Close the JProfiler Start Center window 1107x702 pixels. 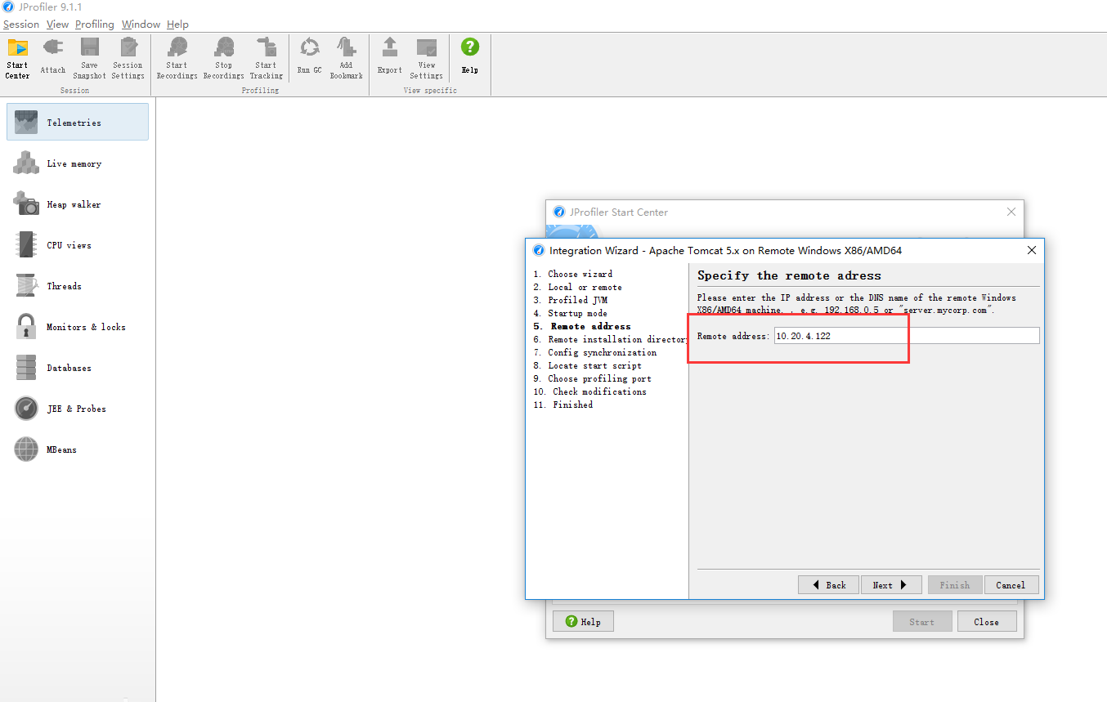point(1011,212)
